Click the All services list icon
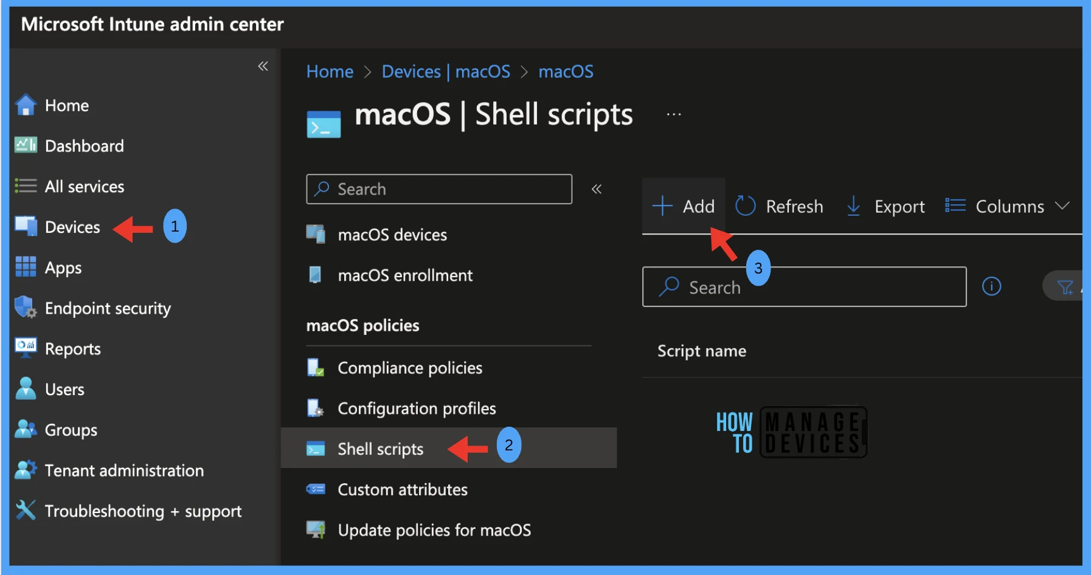The height and width of the screenshot is (575, 1091). click(x=26, y=186)
